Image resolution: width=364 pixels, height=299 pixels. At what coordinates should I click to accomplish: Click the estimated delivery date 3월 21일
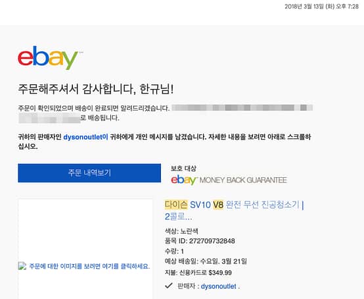click(234, 261)
